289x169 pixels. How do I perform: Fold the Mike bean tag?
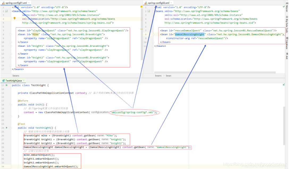pyautogui.click(x=11, y=35)
